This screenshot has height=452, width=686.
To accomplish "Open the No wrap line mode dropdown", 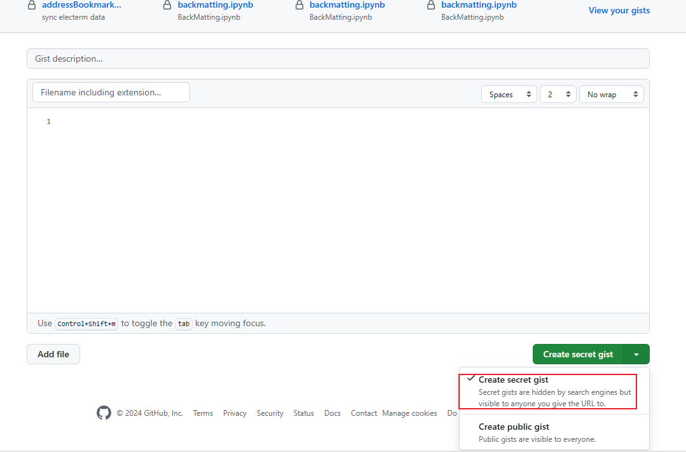I will 611,95.
